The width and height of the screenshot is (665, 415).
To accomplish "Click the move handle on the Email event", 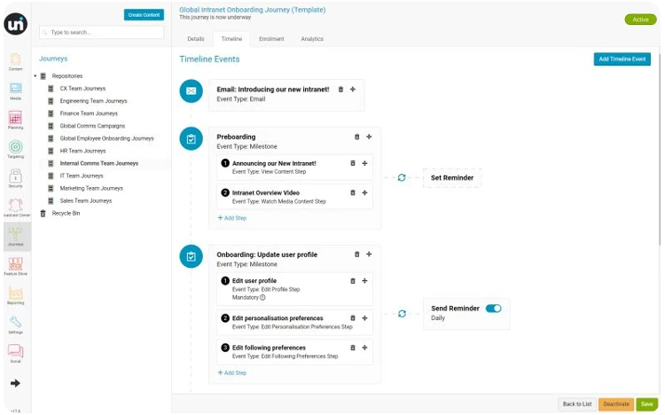I will pyautogui.click(x=353, y=89).
